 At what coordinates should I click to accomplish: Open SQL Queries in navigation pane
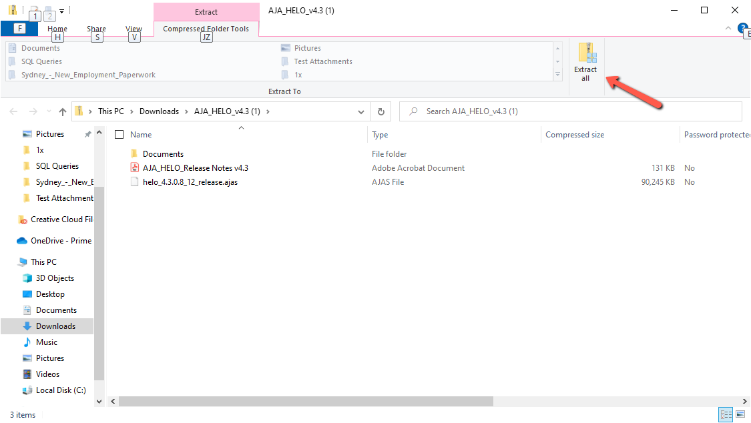[57, 166]
